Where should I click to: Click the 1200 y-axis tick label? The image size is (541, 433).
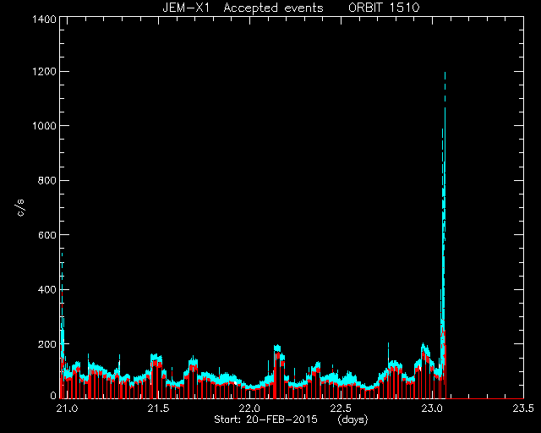44,72
